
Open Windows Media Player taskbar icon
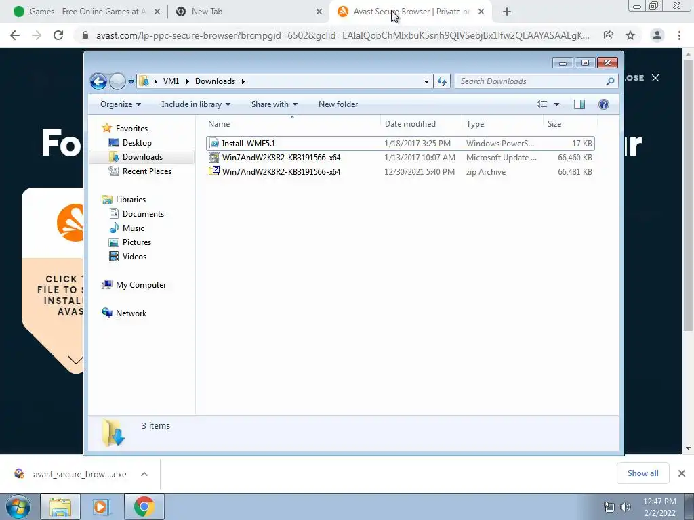[x=102, y=506]
